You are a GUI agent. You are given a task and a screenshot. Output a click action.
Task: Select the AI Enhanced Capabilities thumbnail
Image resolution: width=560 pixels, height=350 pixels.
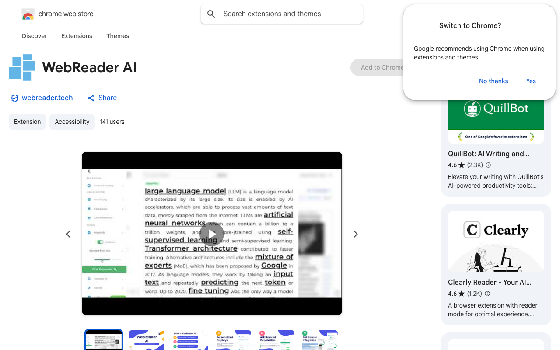(x=276, y=340)
